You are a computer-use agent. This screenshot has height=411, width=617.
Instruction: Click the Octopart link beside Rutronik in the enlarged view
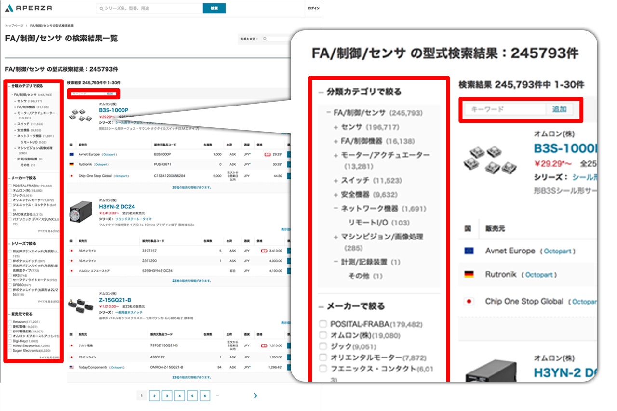pyautogui.click(x=538, y=275)
